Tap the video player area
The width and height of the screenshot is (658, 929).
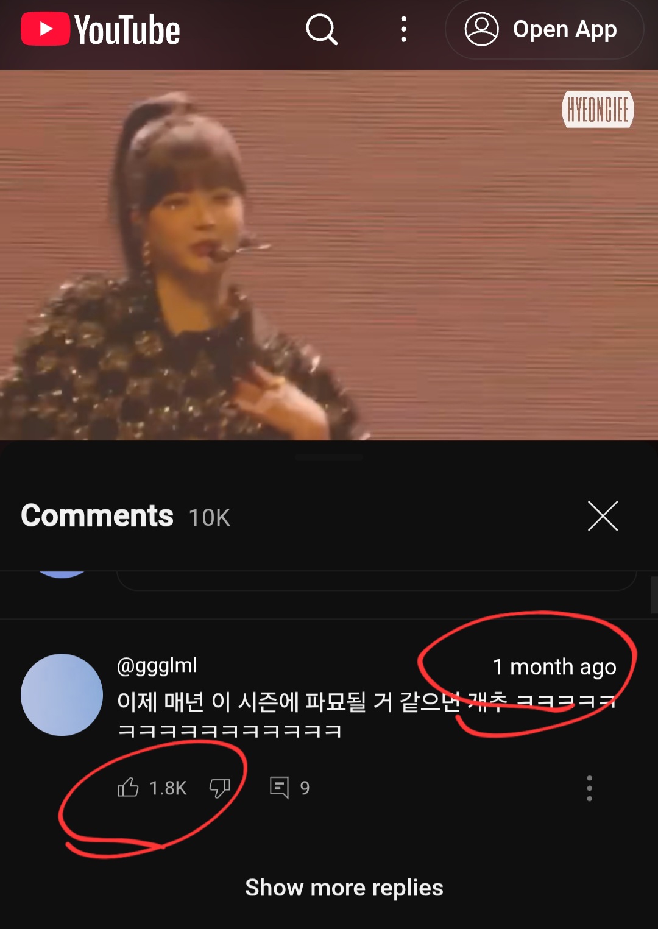coord(329,255)
